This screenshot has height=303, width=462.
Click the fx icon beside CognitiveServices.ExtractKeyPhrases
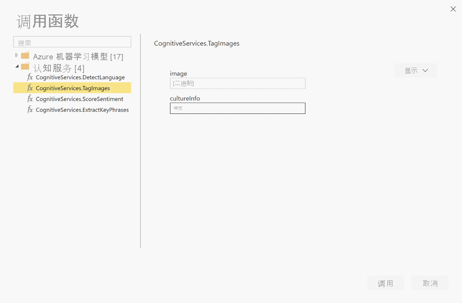point(30,109)
